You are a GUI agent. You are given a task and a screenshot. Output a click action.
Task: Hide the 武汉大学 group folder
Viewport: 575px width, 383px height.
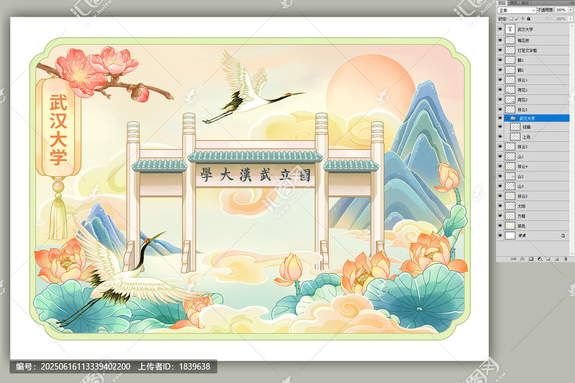point(500,118)
